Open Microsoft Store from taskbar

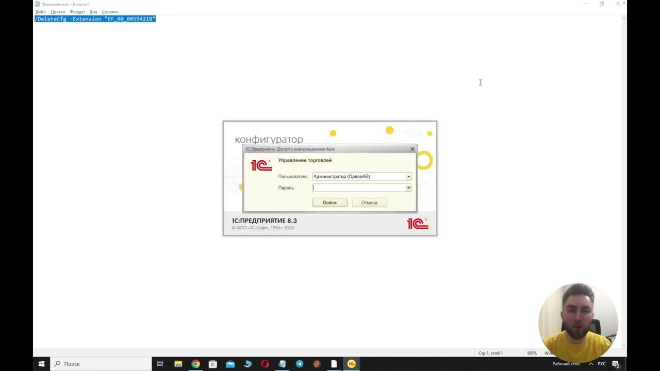[212, 364]
